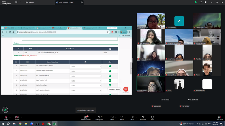Select zoom baa04 participant tile
Screen dimensions: 225x126
179,21
